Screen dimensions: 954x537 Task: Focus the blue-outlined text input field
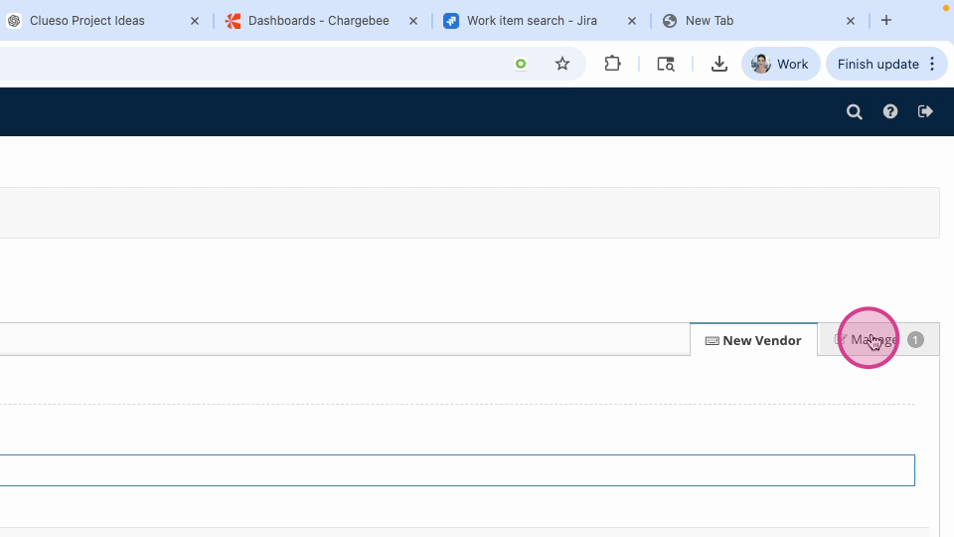pyautogui.click(x=457, y=470)
